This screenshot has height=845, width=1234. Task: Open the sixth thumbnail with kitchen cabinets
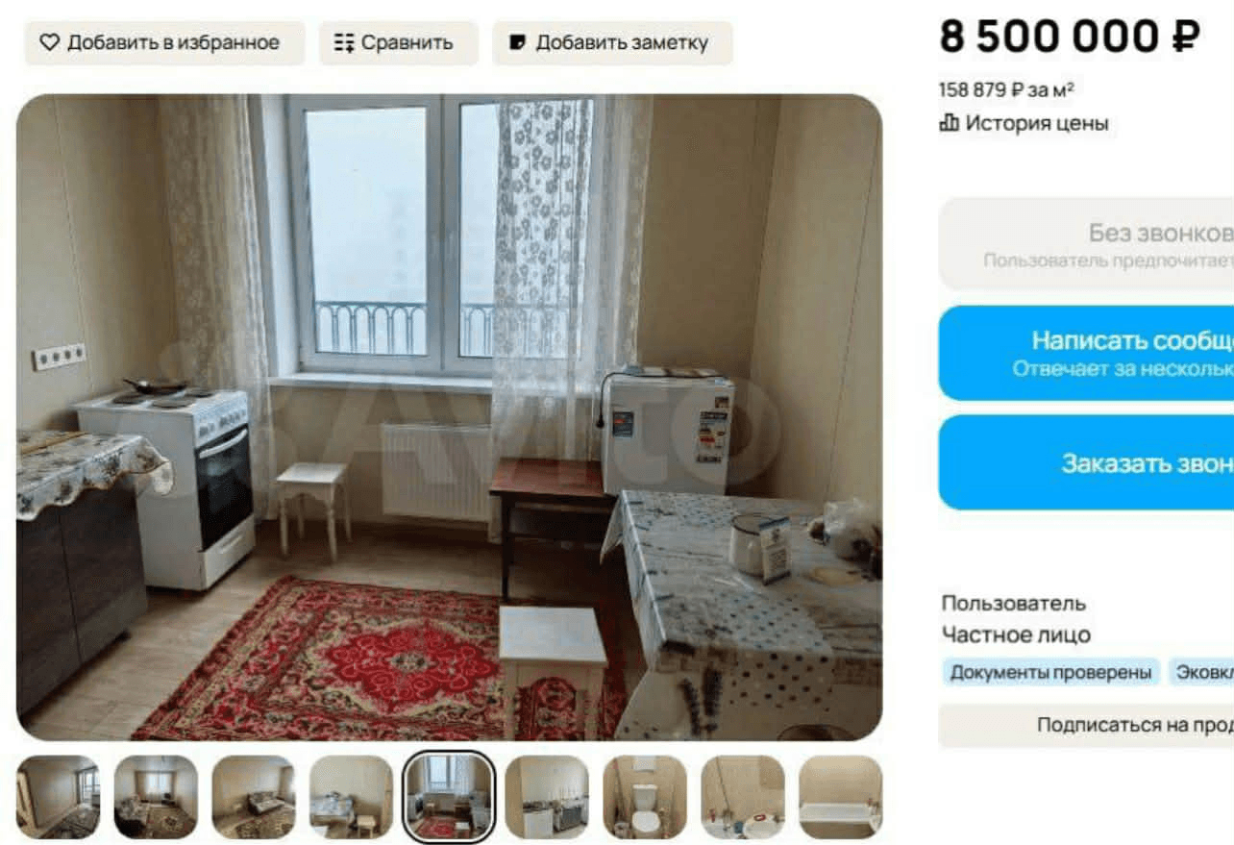(x=547, y=797)
